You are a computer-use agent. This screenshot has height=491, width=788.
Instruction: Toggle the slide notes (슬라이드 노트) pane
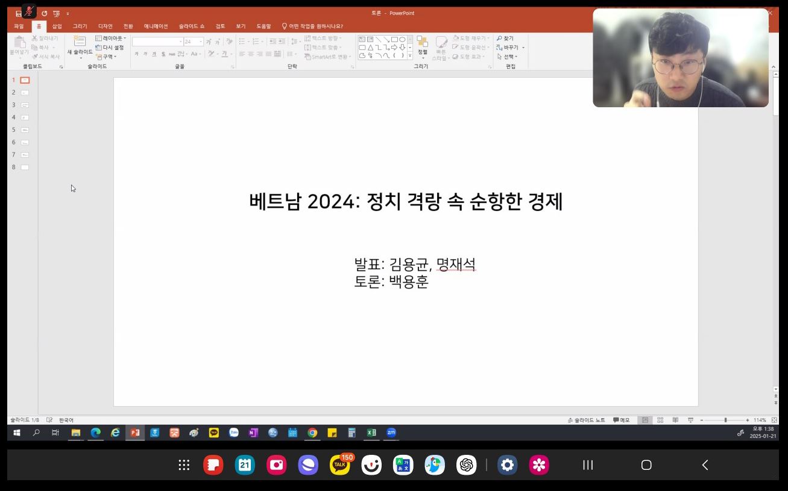coord(587,420)
